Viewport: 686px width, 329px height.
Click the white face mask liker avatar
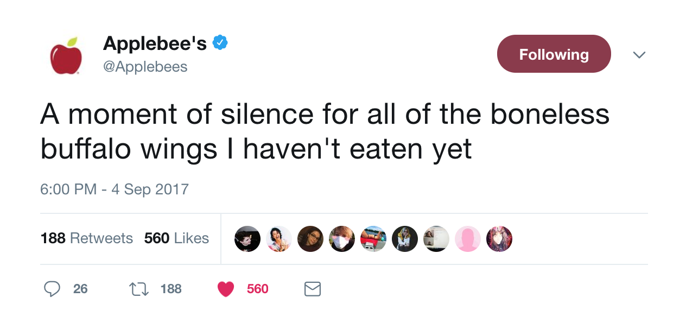click(342, 239)
